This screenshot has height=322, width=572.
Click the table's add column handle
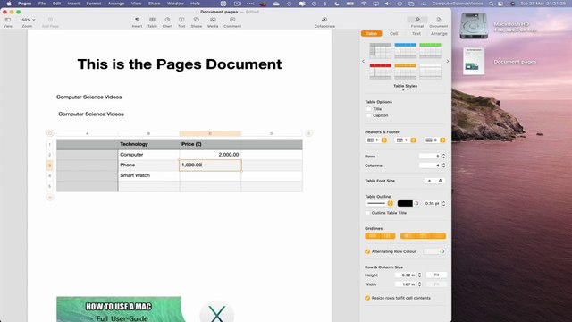(x=308, y=133)
